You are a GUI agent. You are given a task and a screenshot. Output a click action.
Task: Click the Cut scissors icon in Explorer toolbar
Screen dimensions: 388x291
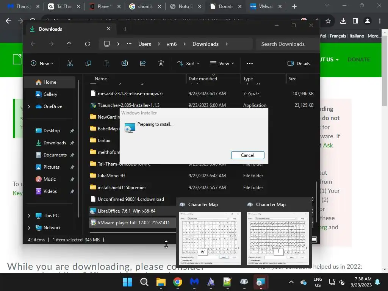click(x=70, y=64)
